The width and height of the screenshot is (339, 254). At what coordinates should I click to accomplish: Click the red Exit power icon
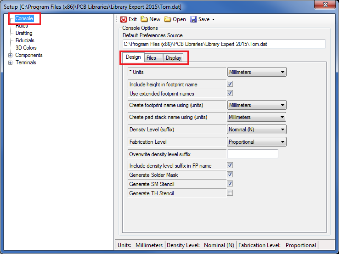(x=124, y=19)
